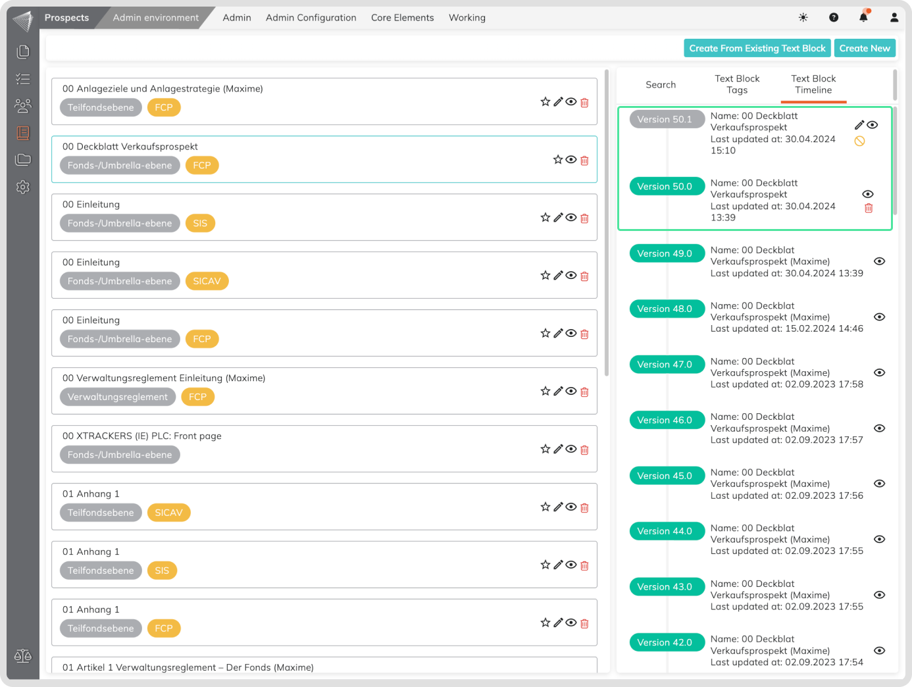Screen dimensions: 912x687
Task: Delete the 00 XTRACKERS front page block
Action: (584, 450)
